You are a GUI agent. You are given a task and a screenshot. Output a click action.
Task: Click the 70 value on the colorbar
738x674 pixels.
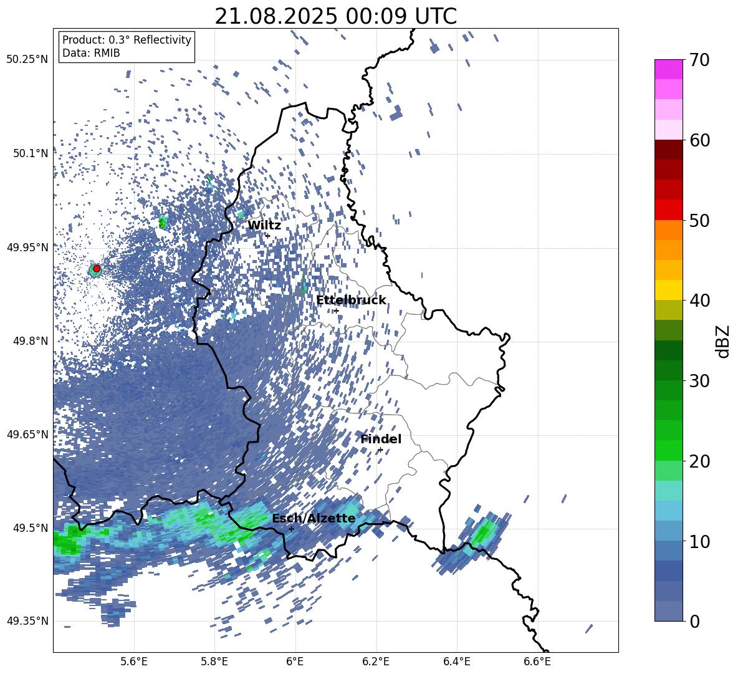point(699,60)
